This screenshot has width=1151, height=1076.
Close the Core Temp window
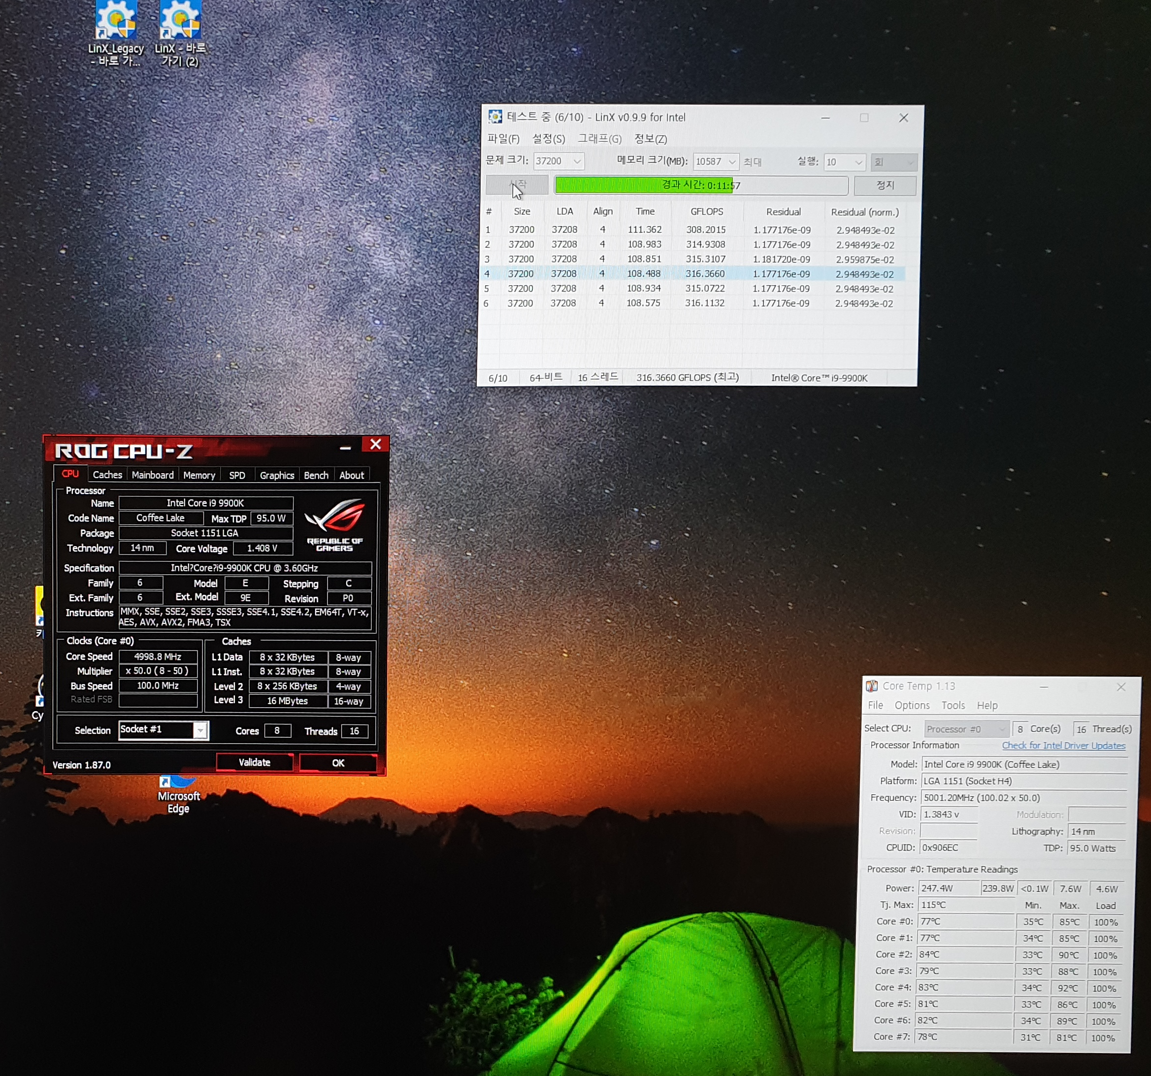[x=1121, y=686]
